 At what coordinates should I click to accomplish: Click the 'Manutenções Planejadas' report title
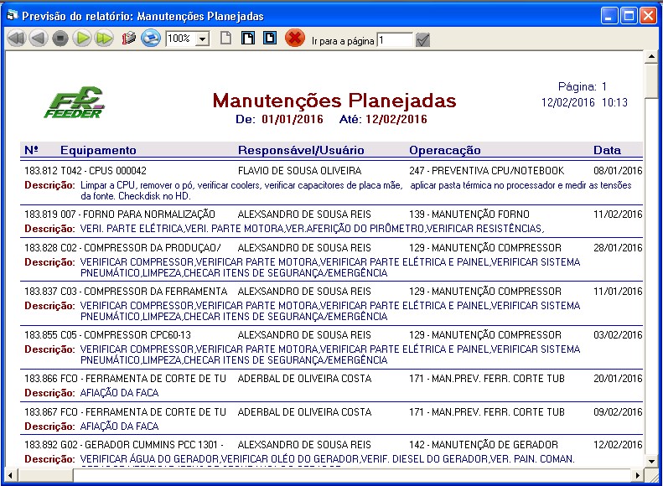(334, 101)
